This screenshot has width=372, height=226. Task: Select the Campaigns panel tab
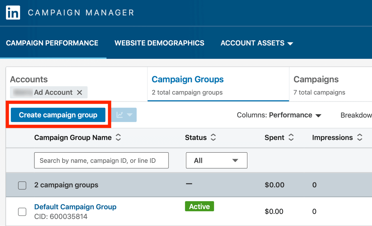(331, 84)
